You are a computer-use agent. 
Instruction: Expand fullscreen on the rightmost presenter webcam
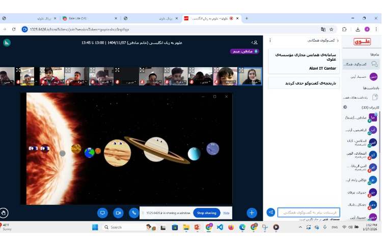(241, 70)
